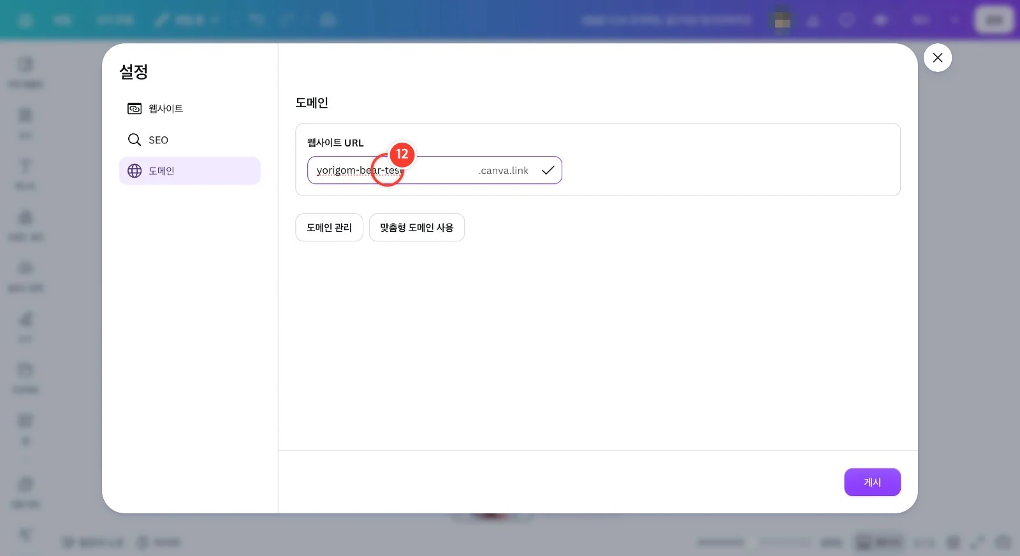
Task: Click the 맞춤형 도메인 사용 button
Action: (417, 227)
